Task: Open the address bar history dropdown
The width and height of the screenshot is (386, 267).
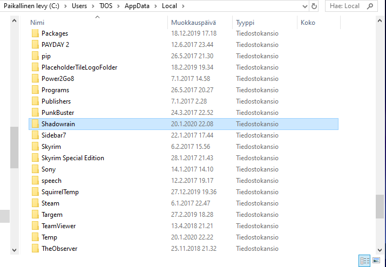Action: (302, 6)
